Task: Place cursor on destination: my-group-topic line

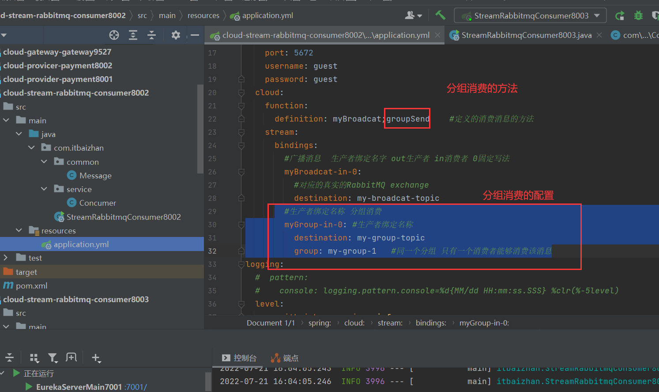Action: pos(359,238)
